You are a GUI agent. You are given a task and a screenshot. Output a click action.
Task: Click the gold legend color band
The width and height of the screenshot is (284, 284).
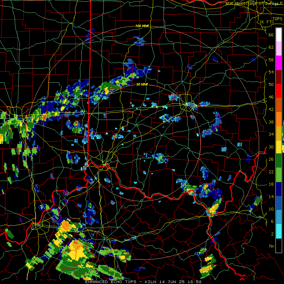tap(279, 133)
